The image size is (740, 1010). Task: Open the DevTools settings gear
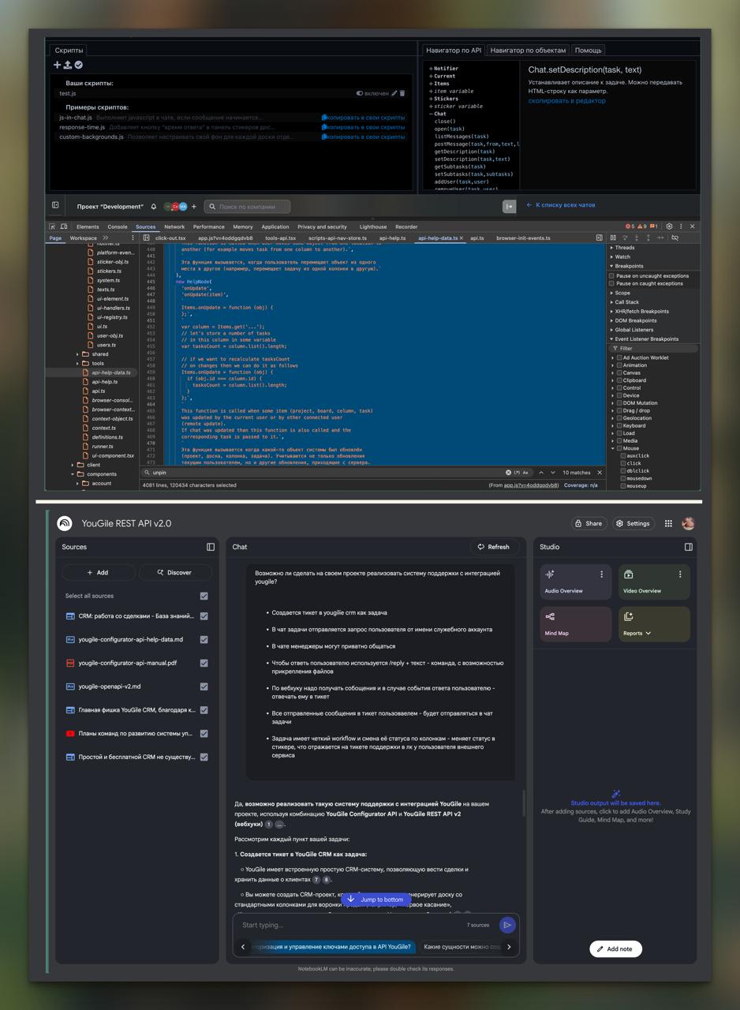pos(669,226)
